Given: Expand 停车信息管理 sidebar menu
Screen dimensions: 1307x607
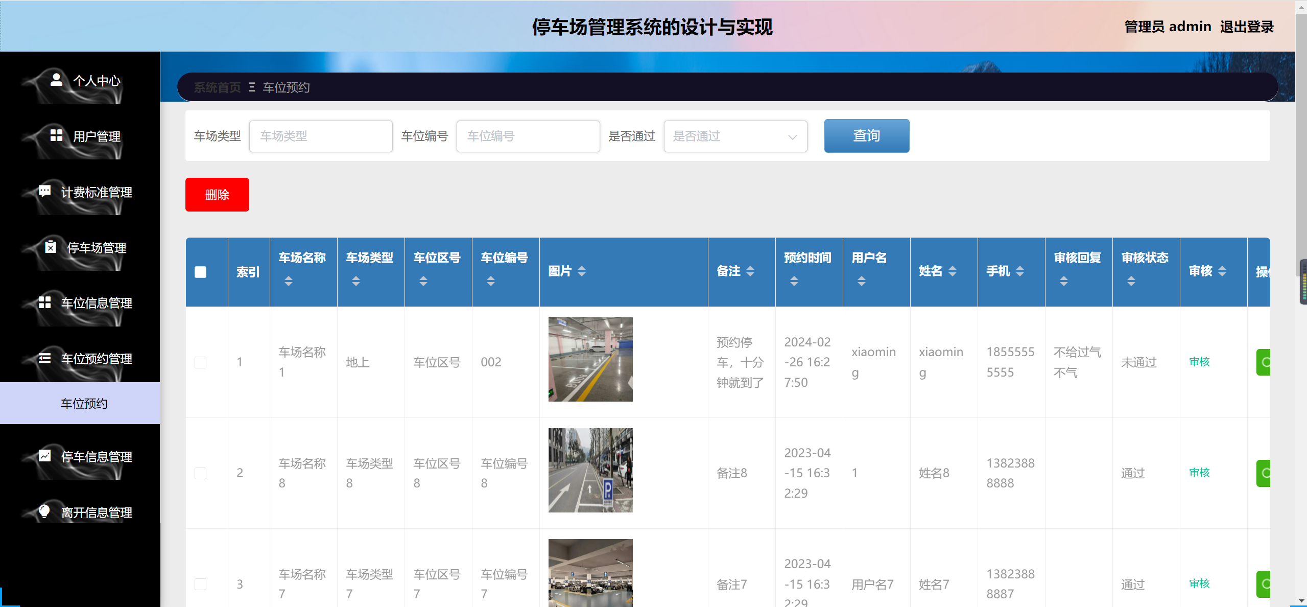Looking at the screenshot, I should coord(80,457).
